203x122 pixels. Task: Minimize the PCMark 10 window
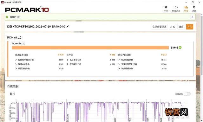point(186,2)
